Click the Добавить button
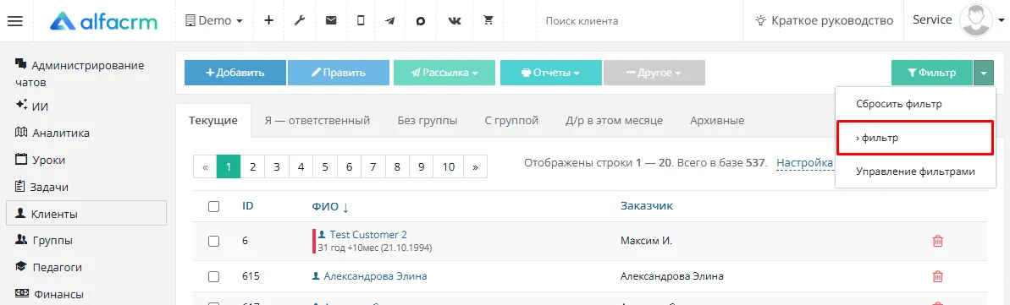This screenshot has width=1010, height=305. point(235,73)
